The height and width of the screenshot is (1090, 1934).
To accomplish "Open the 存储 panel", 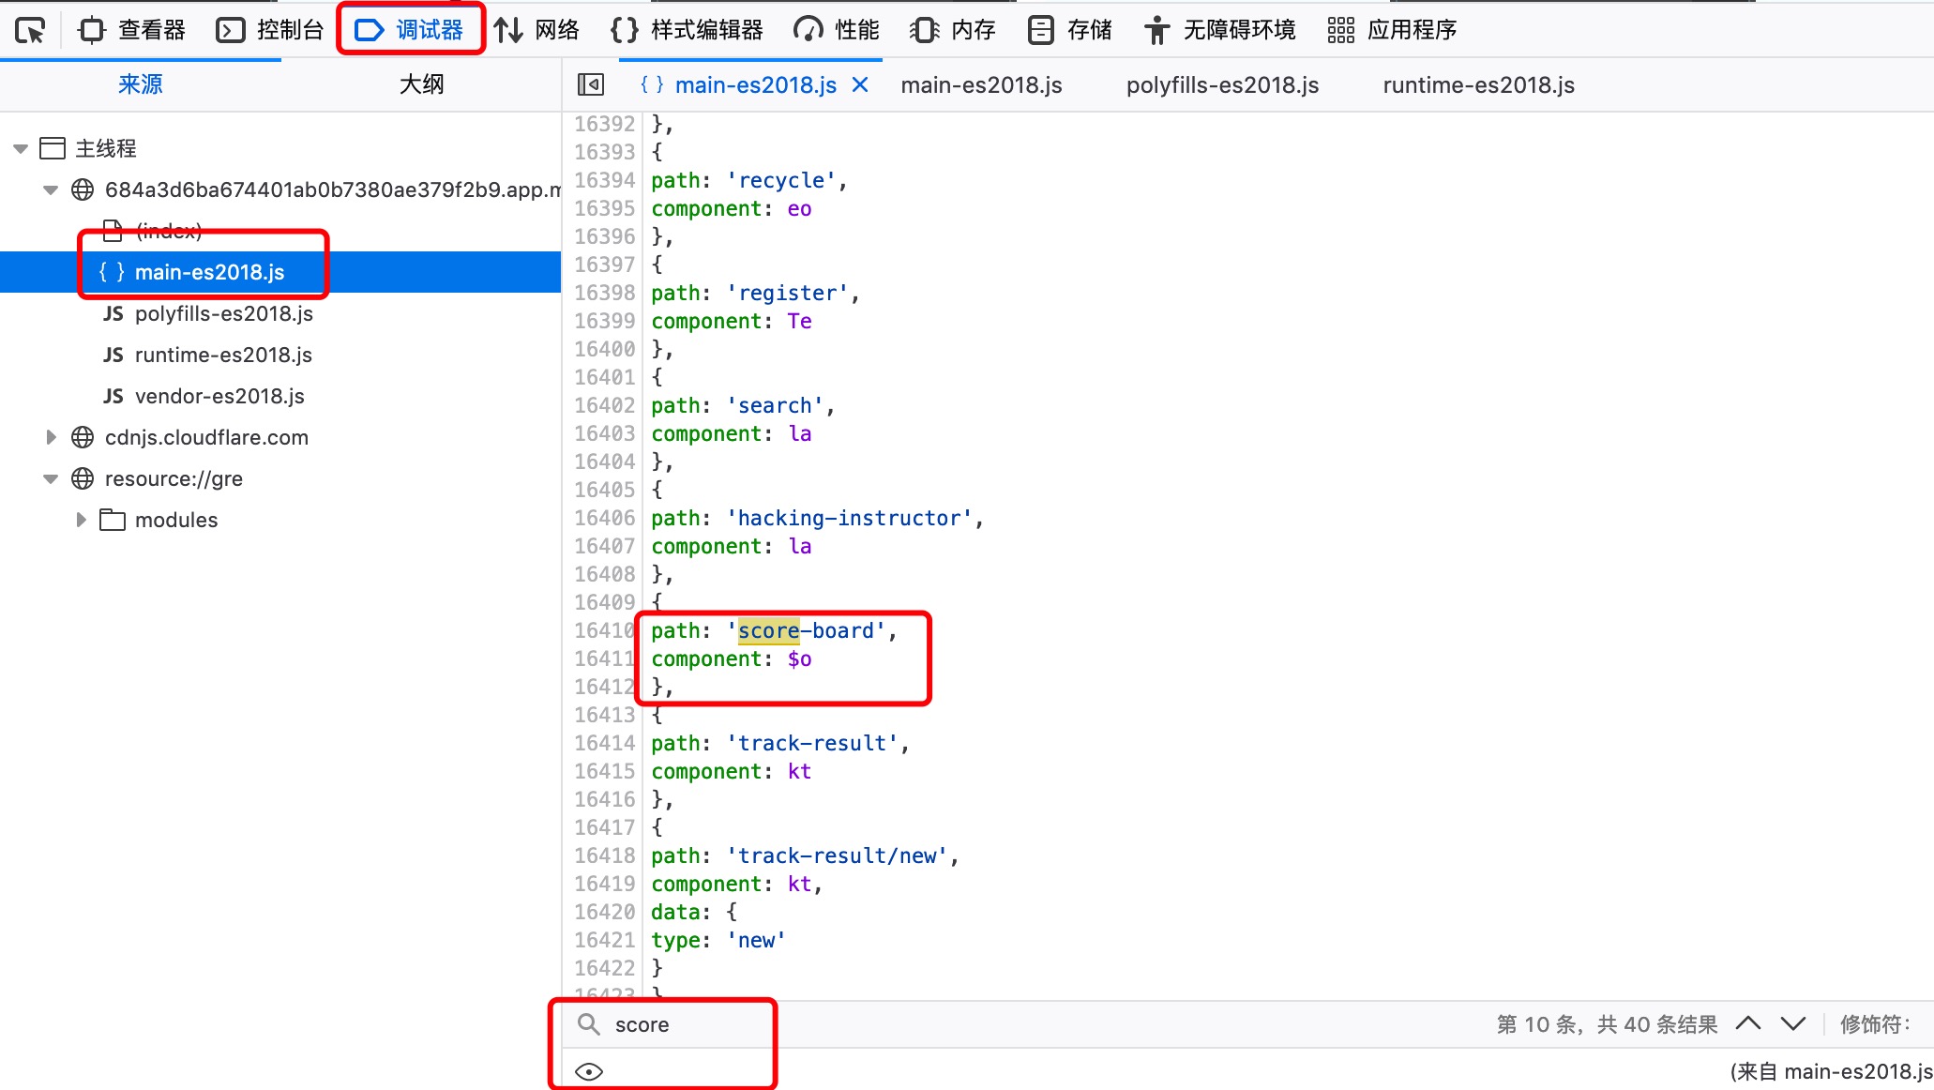I will (x=1069, y=29).
